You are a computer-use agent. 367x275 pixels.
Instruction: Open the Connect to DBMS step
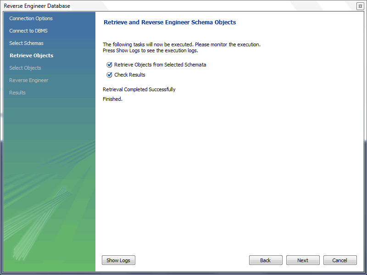pos(28,31)
